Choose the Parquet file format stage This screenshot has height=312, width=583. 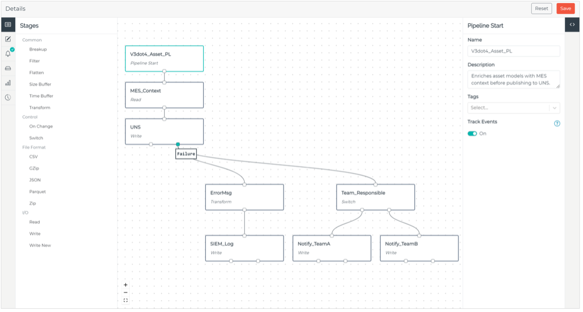[38, 192]
